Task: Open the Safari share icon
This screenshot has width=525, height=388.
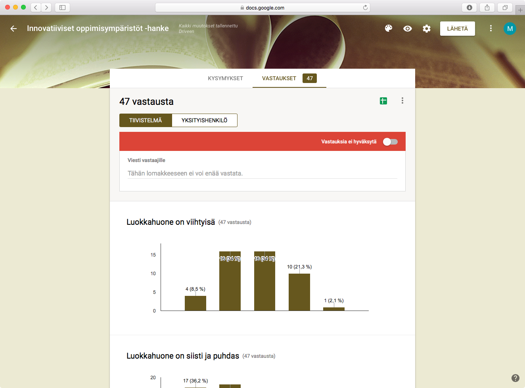Action: tap(487, 8)
